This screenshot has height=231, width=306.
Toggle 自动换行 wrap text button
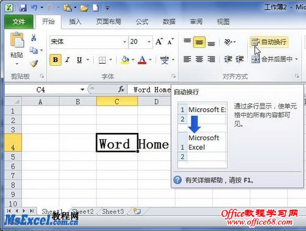269,42
